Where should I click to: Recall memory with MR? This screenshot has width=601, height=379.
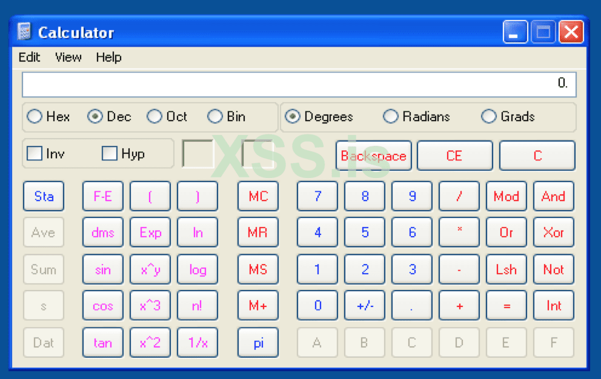(258, 232)
